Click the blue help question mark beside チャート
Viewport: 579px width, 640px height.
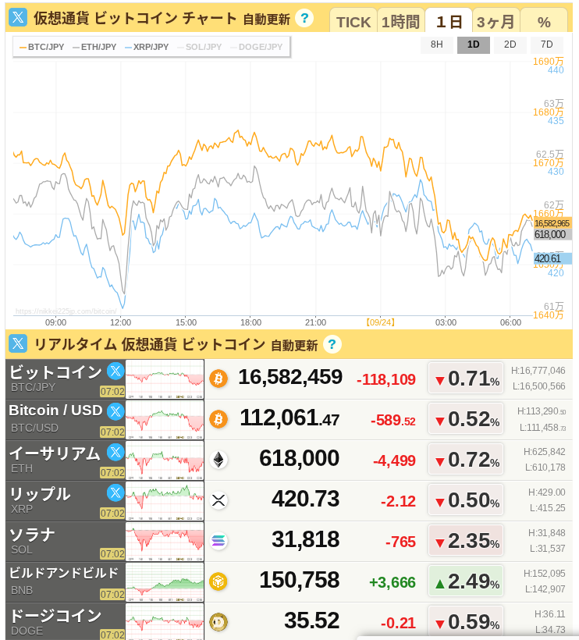click(x=305, y=18)
